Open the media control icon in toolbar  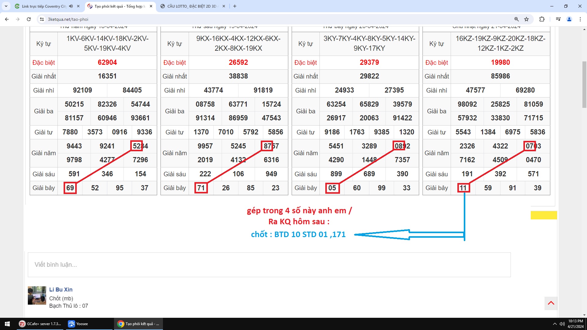(x=558, y=19)
